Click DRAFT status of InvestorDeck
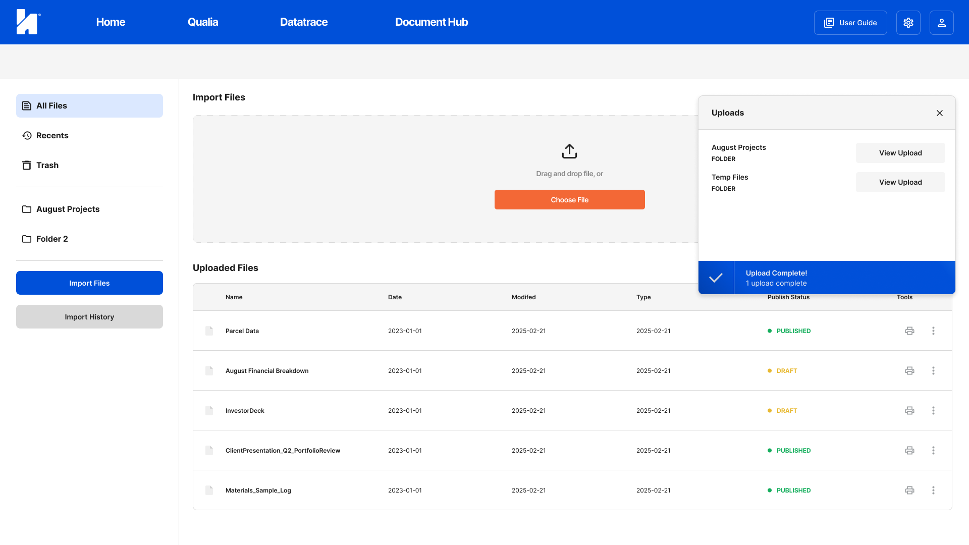This screenshot has width=969, height=545. tap(782, 411)
